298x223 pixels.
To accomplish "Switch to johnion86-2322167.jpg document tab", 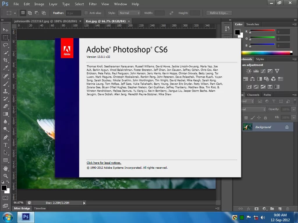I will point(46,21).
